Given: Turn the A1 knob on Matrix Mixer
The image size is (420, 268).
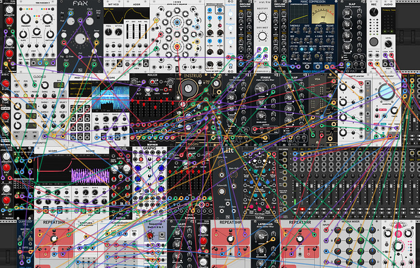Looking at the screenshot, I should tap(337, 230).
